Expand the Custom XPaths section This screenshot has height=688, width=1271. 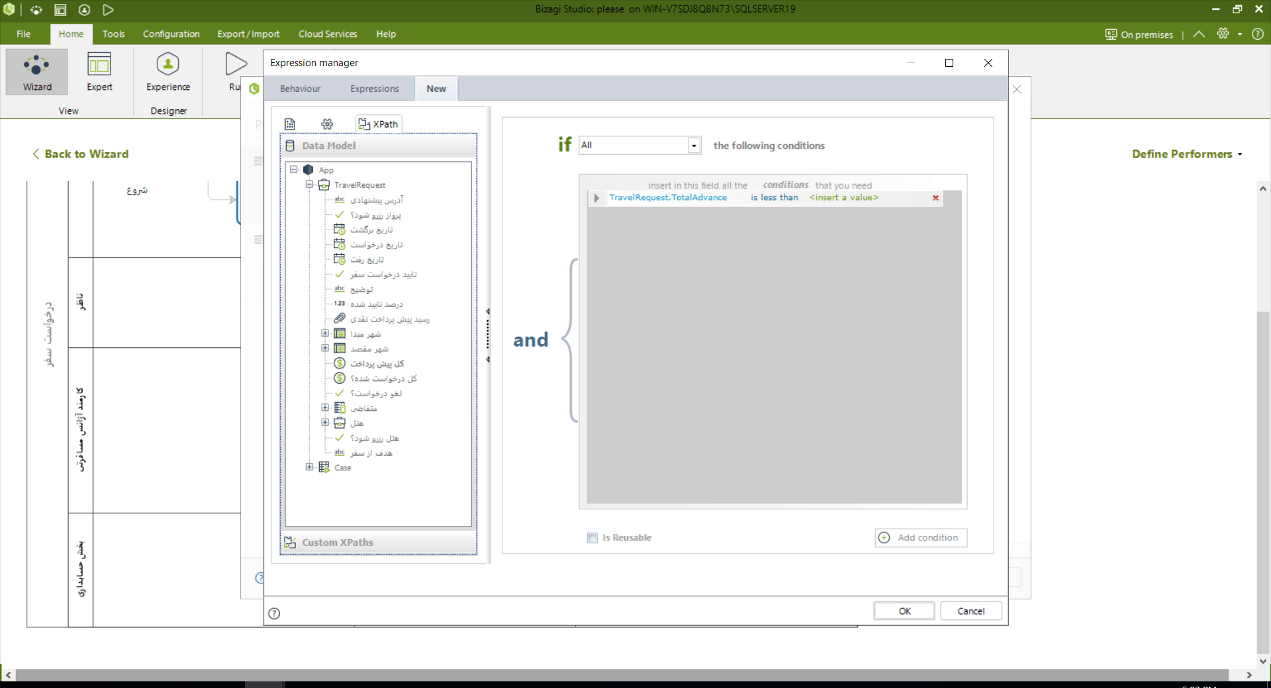coord(378,542)
